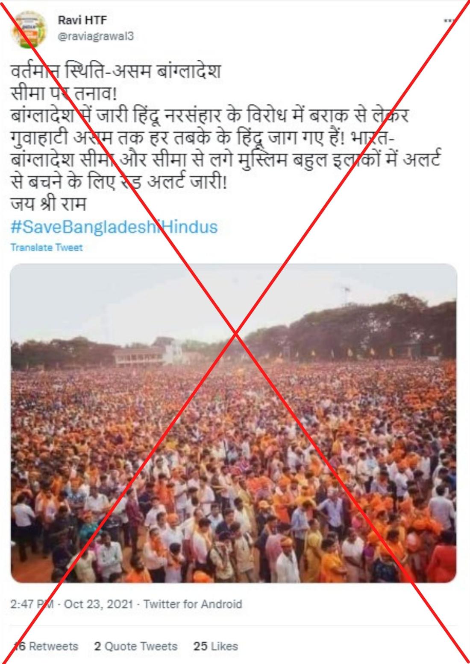The width and height of the screenshot is (470, 664).
Task: Click the orange-clad crowd in photo foreground
Action: [x=234, y=512]
